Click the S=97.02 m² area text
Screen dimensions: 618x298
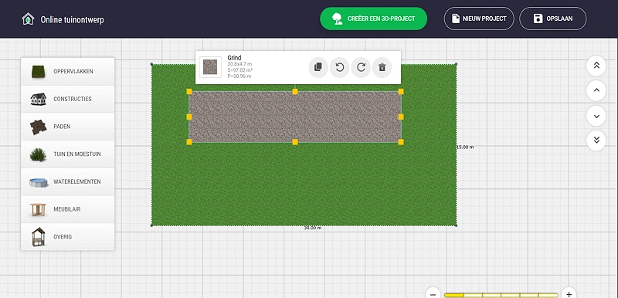[240, 70]
